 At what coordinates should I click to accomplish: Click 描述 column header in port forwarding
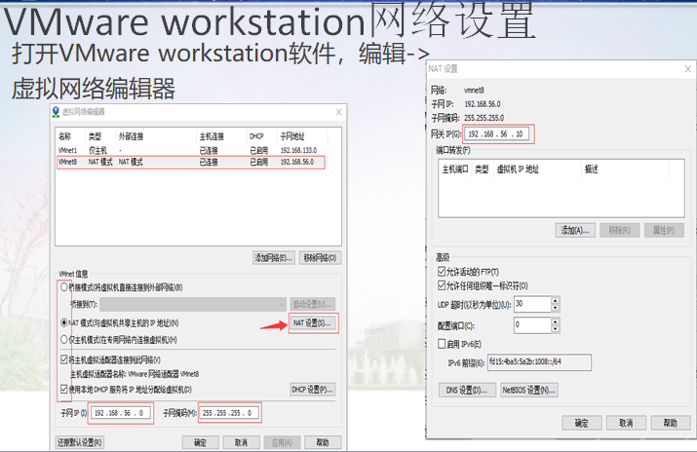[591, 169]
